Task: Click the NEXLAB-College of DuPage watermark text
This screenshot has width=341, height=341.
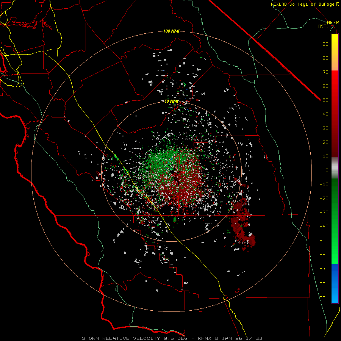Action: click(305, 4)
